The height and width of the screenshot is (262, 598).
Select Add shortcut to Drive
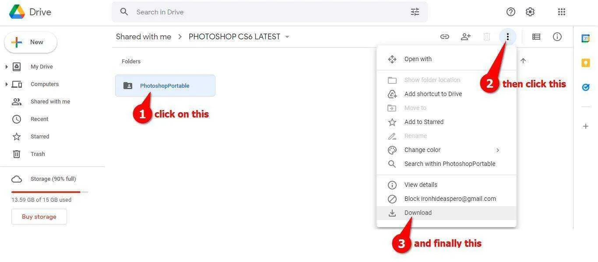tap(447, 94)
